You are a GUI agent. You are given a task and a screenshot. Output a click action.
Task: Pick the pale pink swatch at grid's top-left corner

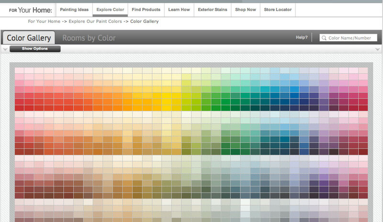19,70
